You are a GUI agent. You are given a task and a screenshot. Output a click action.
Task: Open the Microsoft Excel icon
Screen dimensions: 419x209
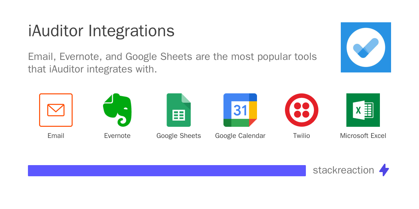click(x=363, y=110)
